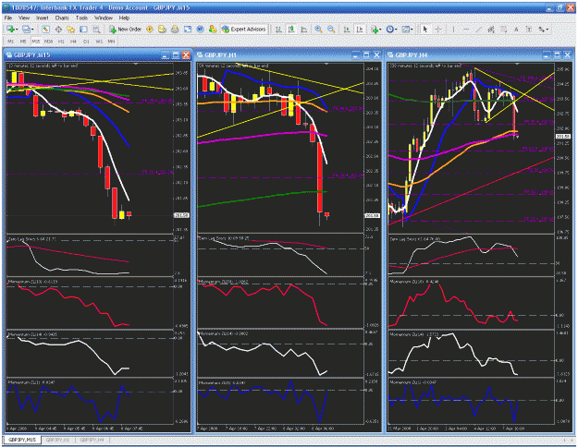Switch timeframe to W1
Viewport: 578px width, 447px height.
point(99,42)
